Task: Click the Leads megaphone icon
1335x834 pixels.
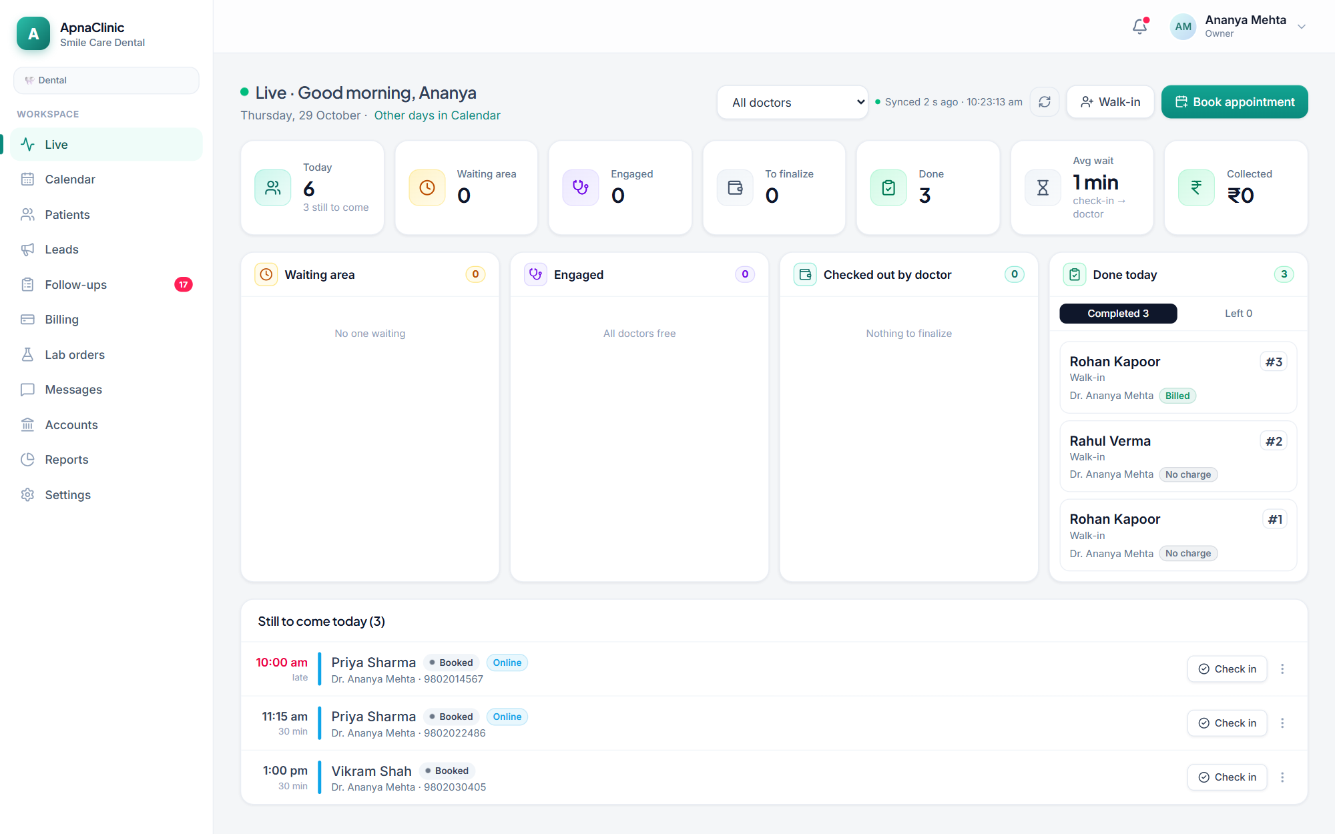Action: [x=27, y=250]
